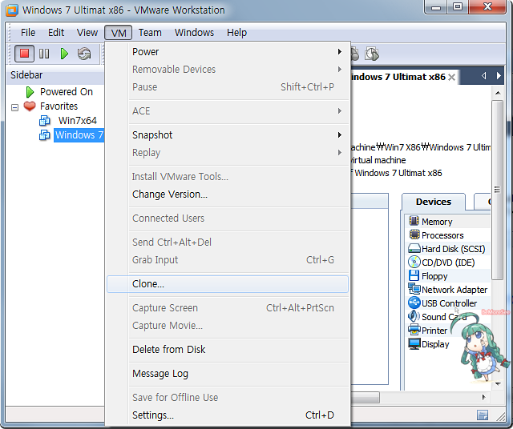
Task: Select the Devices tab
Action: pos(434,202)
